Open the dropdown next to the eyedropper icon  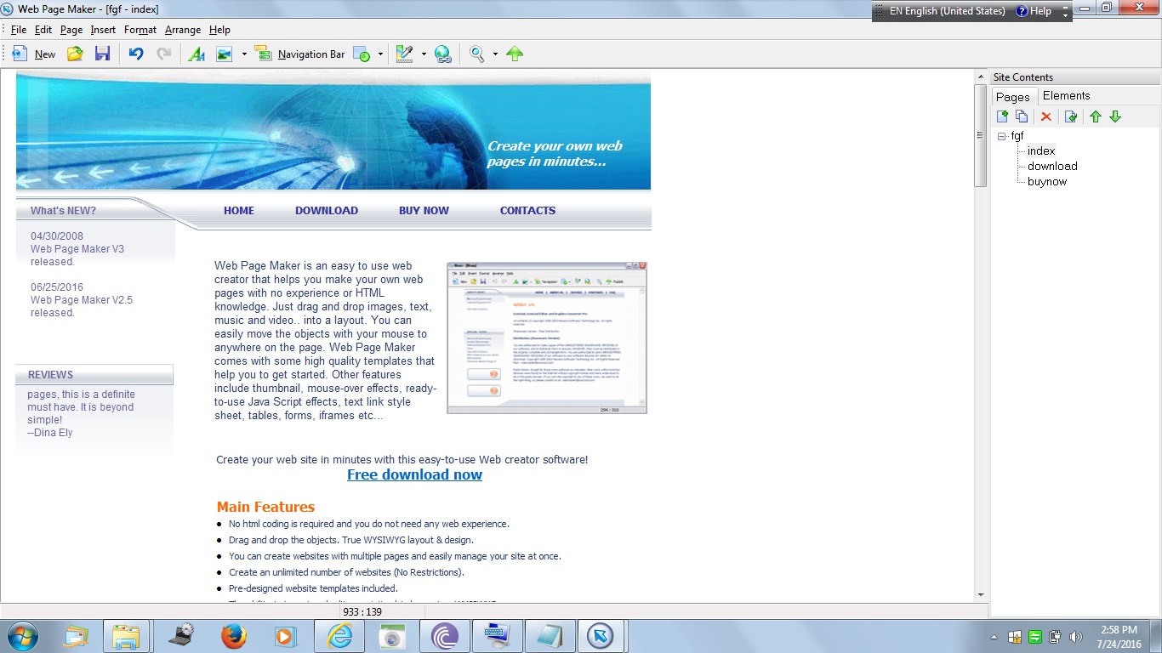coord(424,54)
